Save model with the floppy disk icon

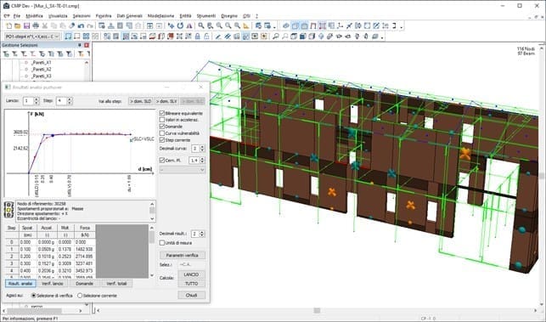(26, 25)
